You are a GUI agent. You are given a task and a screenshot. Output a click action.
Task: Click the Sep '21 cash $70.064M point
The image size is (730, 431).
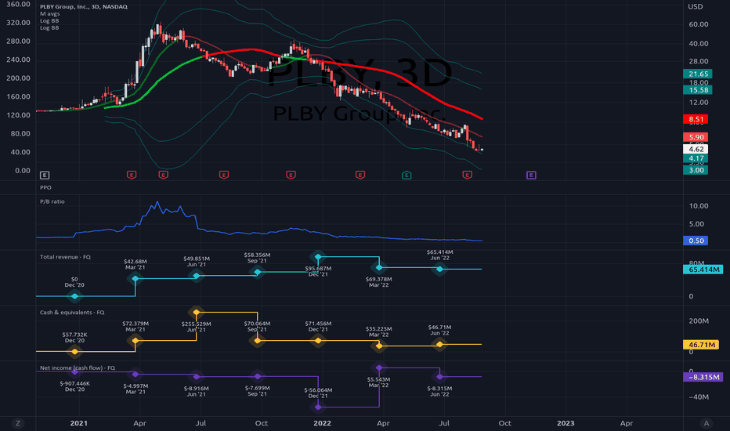[x=258, y=341]
